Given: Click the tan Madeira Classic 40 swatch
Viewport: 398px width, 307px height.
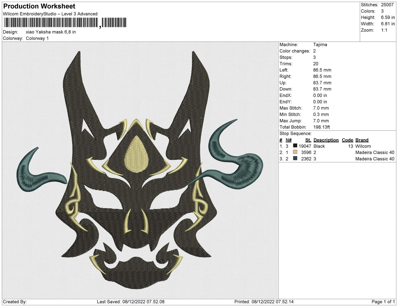Looking at the screenshot, I should tap(296, 153).
